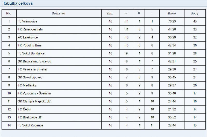Click the Rk. column header

(9, 13)
